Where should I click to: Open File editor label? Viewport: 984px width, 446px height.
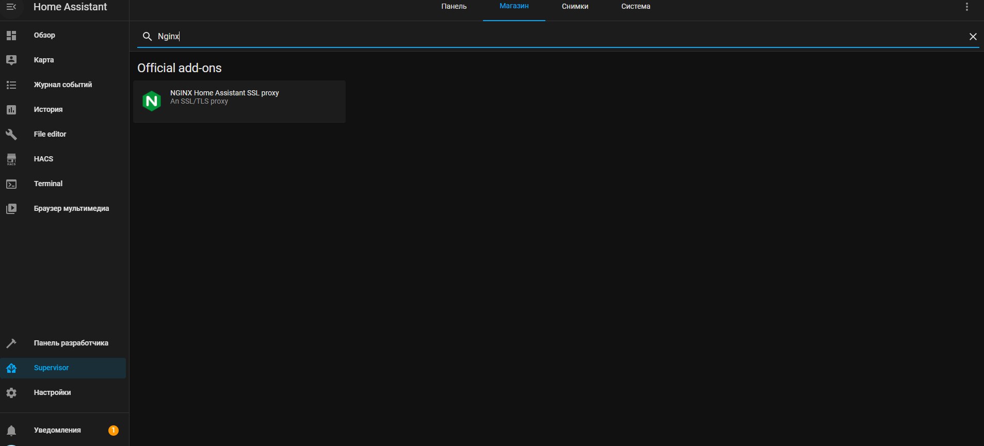[x=50, y=134]
